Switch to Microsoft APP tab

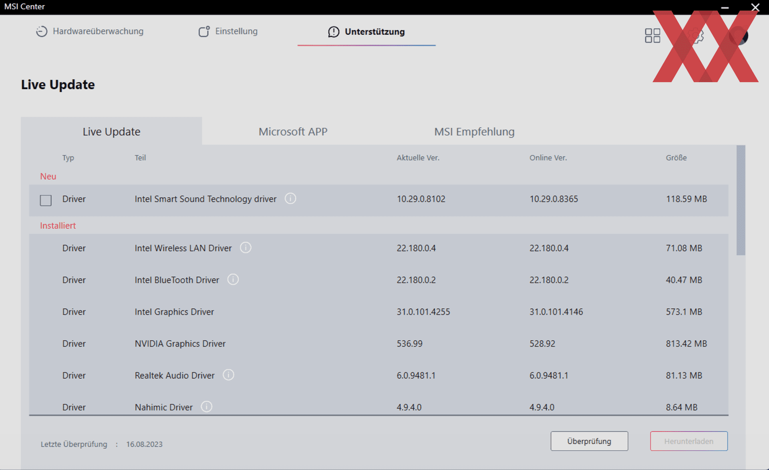coord(293,131)
